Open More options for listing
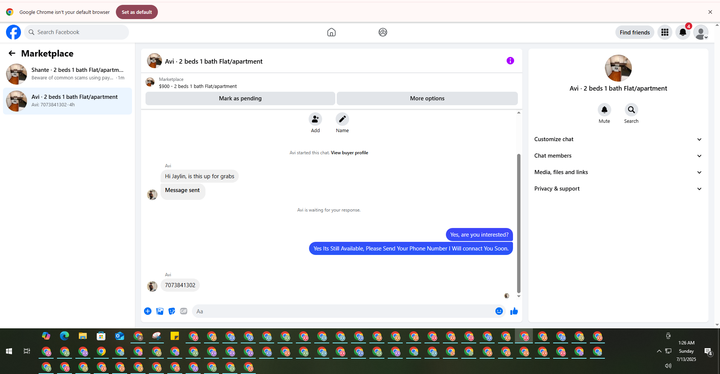The width and height of the screenshot is (720, 374). [427, 98]
